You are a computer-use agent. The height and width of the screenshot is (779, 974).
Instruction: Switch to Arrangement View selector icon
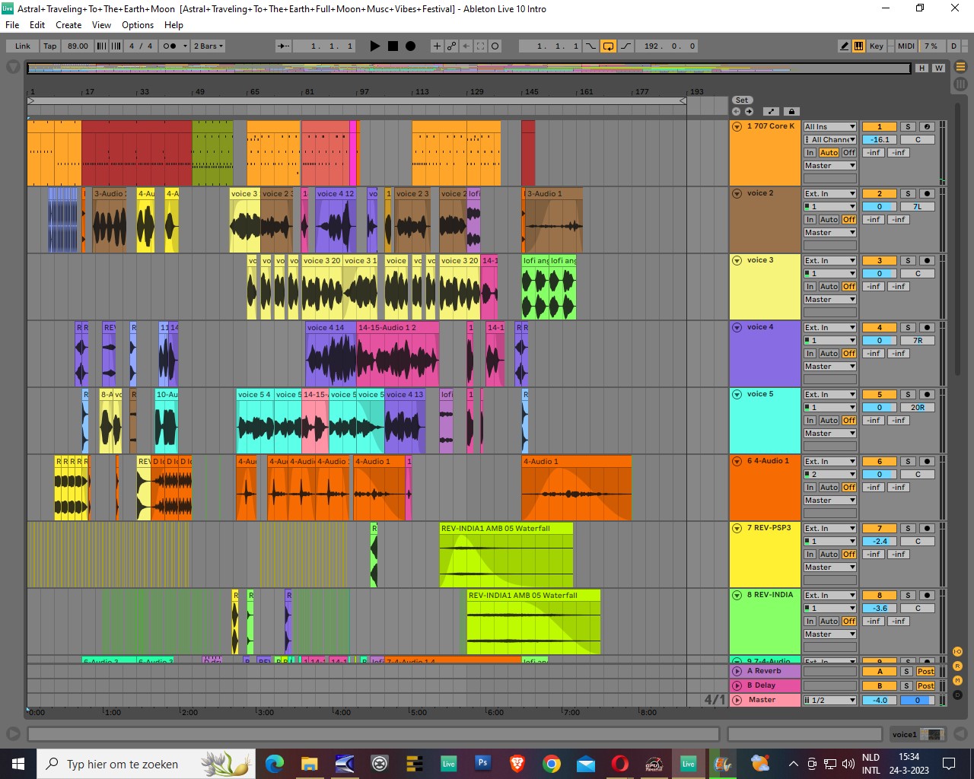click(x=960, y=66)
